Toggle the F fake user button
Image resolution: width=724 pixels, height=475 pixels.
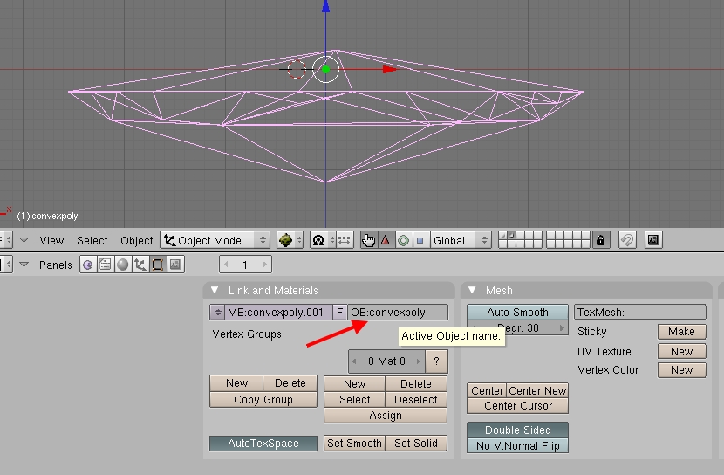(x=340, y=313)
